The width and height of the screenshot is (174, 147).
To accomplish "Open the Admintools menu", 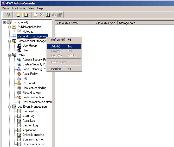I will pyautogui.click(x=18, y=8).
